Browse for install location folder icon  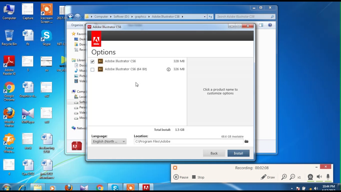coord(246,141)
